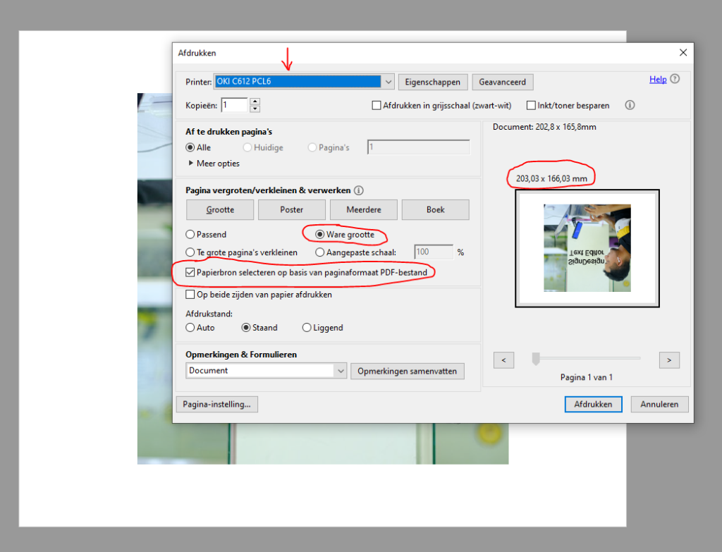This screenshot has height=552, width=722.
Task: Enable Afdrukken in grijsschaal checkbox
Action: (377, 106)
